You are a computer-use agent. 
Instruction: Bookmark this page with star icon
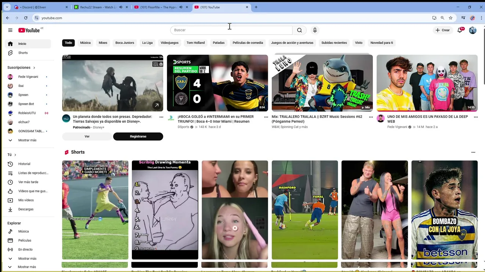coord(451,18)
